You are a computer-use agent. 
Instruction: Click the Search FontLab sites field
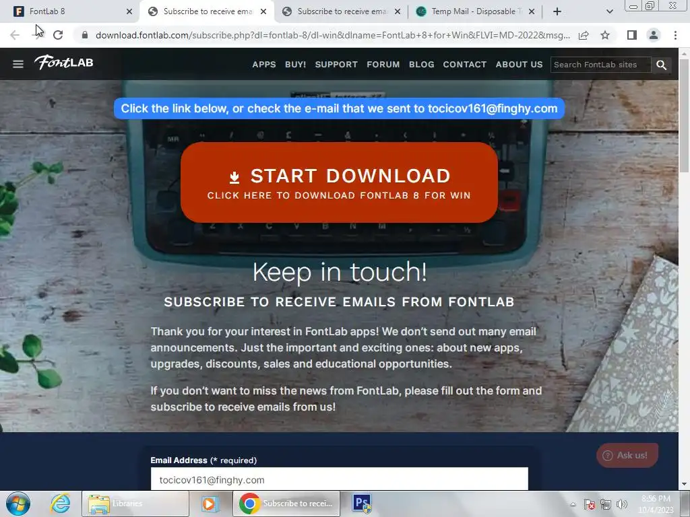coord(600,65)
